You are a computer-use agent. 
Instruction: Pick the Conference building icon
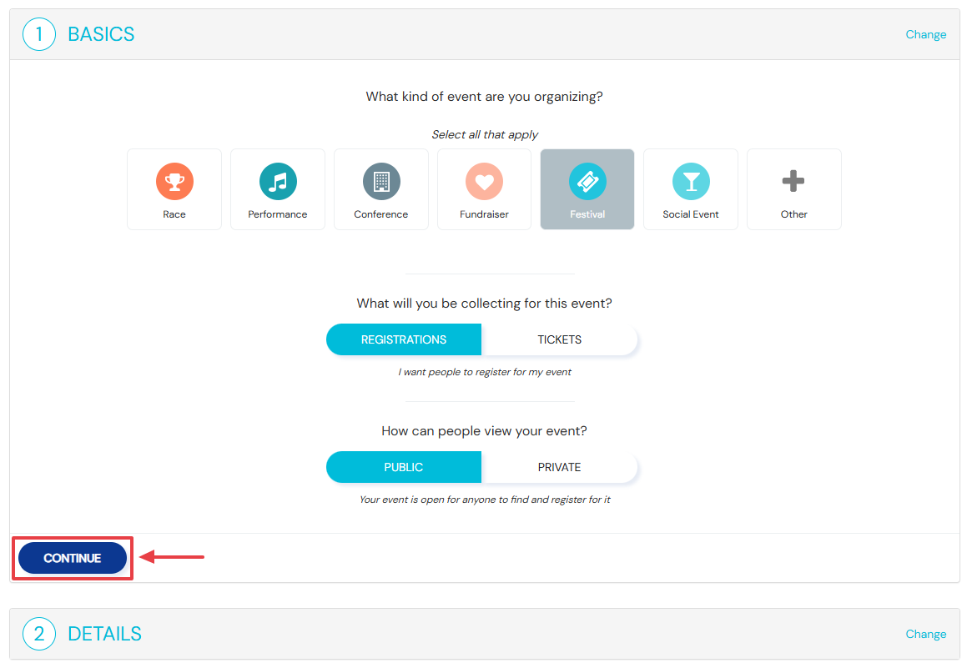tap(381, 181)
